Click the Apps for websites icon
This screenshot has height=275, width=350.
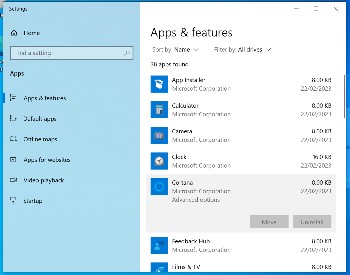[13, 160]
